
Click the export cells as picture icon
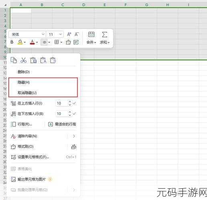pyautogui.click(x=13, y=180)
